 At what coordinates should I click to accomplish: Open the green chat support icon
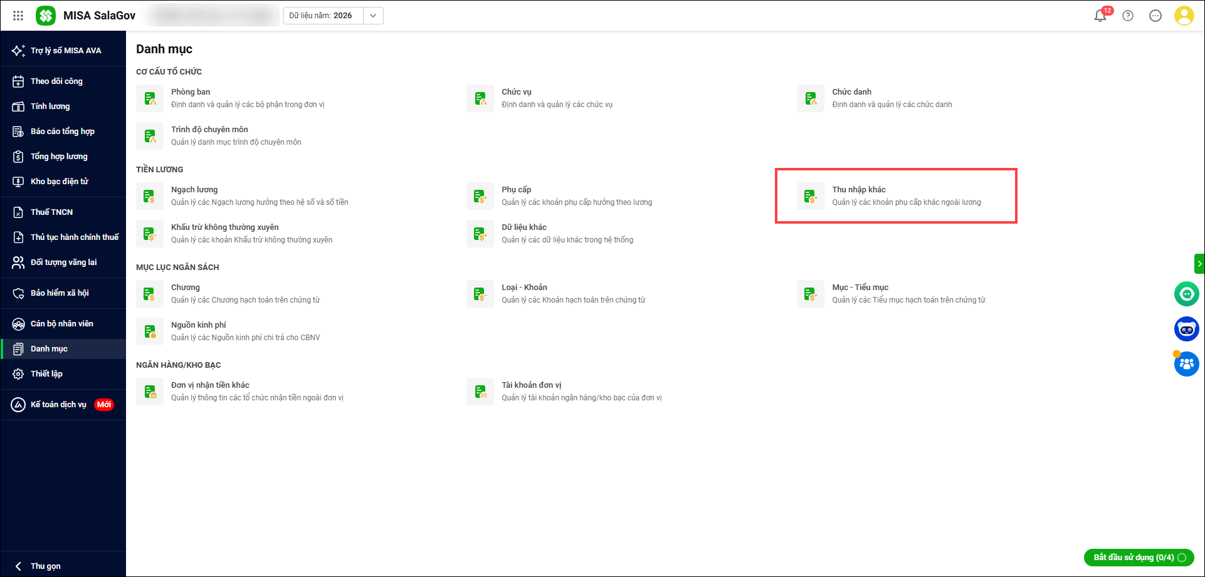coord(1187,294)
